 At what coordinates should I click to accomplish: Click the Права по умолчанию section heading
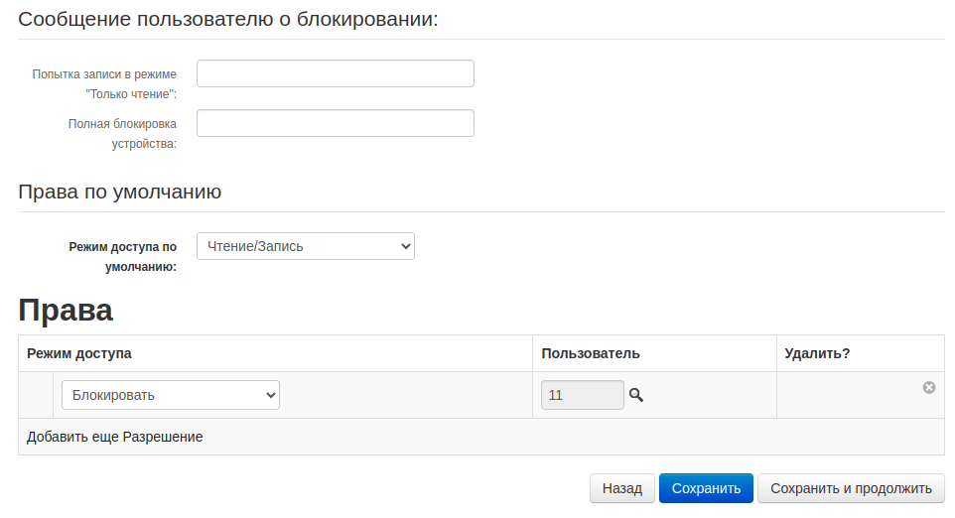click(119, 192)
